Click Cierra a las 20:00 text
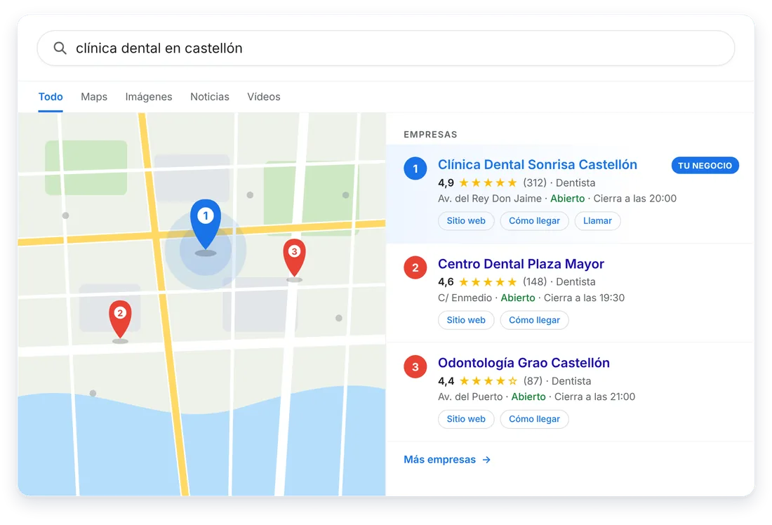 (634, 199)
